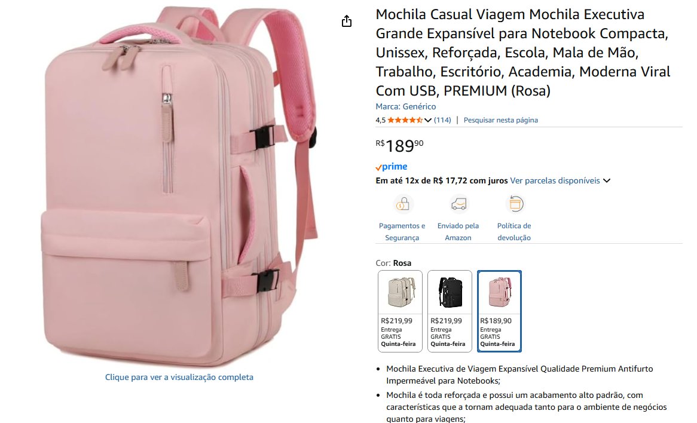Click to view full product image link
Viewport: 697px width, 423px height.
click(x=179, y=377)
